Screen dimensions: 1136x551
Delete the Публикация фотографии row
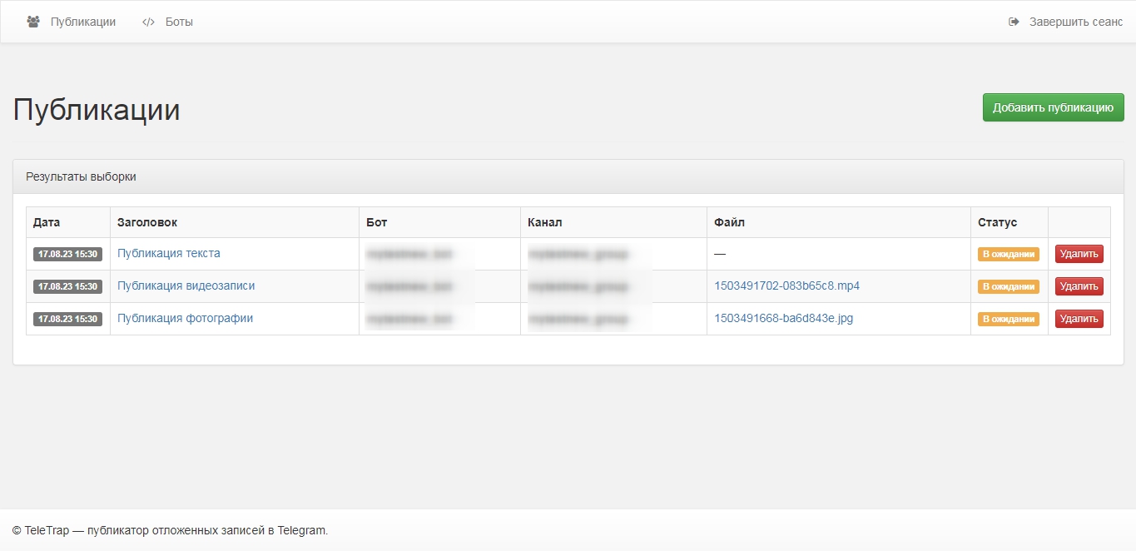coord(1079,319)
